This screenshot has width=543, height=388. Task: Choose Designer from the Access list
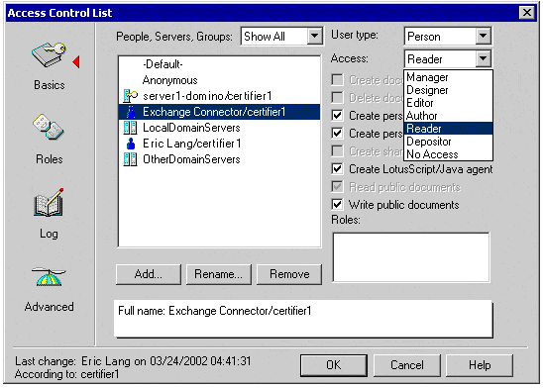448,90
